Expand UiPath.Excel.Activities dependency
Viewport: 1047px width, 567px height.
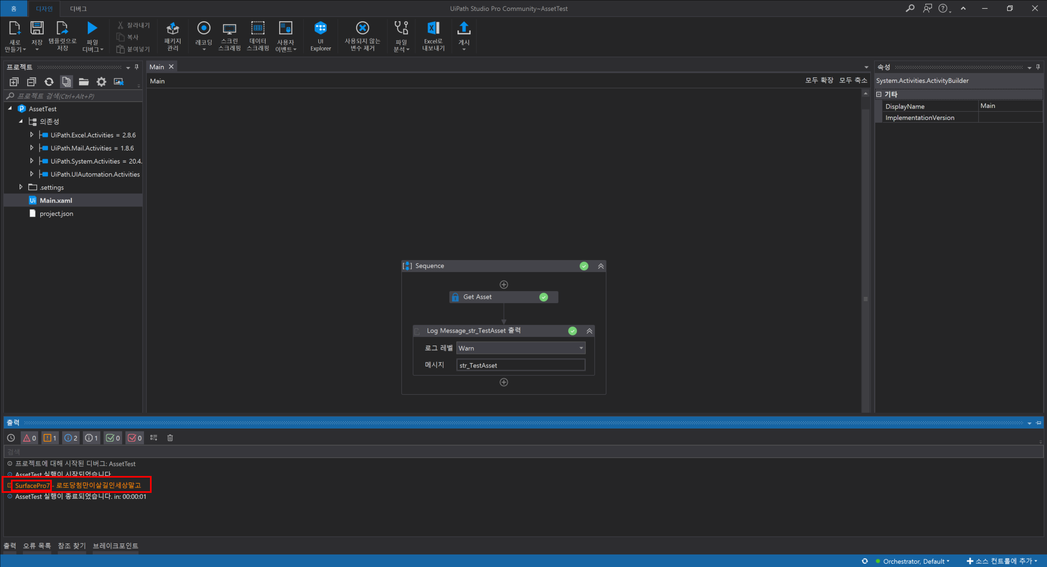click(32, 135)
